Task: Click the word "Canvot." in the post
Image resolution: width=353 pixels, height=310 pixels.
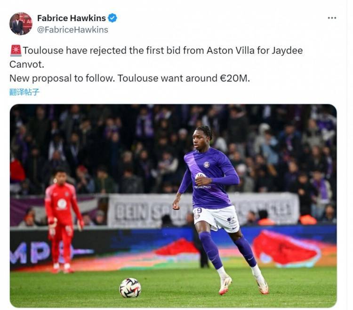Action: [27, 64]
